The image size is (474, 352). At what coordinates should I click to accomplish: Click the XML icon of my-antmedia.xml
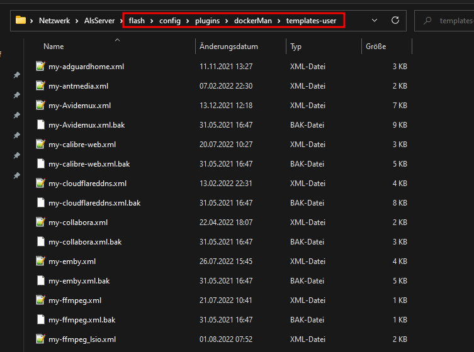coord(40,85)
